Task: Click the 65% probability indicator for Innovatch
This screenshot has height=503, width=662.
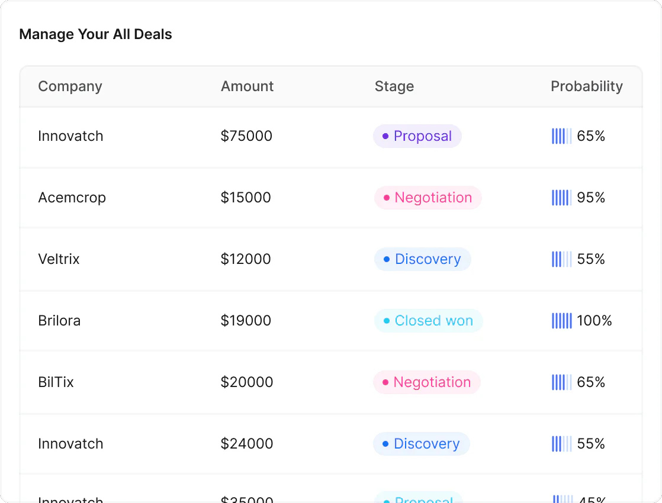Action: click(578, 136)
